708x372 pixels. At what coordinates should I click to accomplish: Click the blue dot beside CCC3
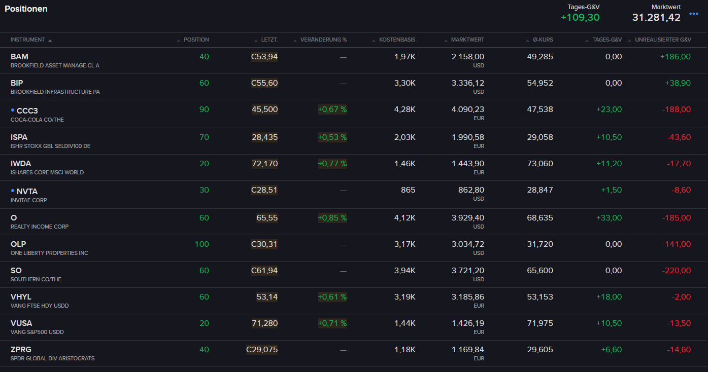13,110
